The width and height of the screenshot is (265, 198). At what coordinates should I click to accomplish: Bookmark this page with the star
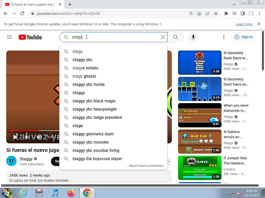(x=216, y=13)
